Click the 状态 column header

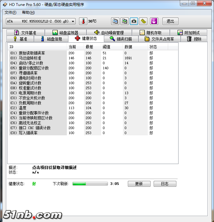158,47
